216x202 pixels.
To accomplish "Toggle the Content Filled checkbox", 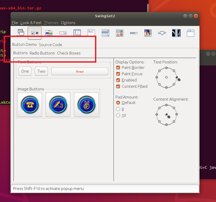I will pos(118,86).
